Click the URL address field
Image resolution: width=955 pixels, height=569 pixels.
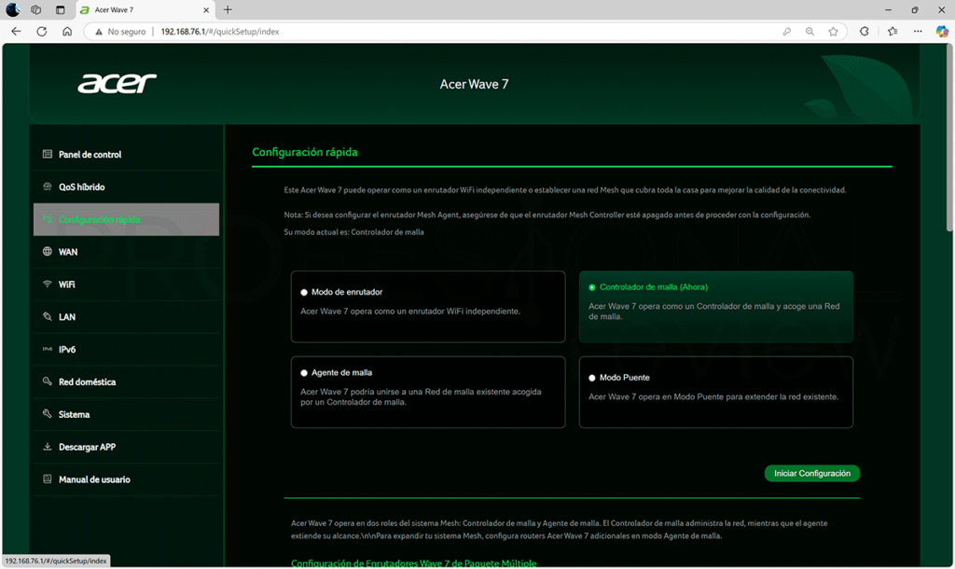click(x=466, y=32)
